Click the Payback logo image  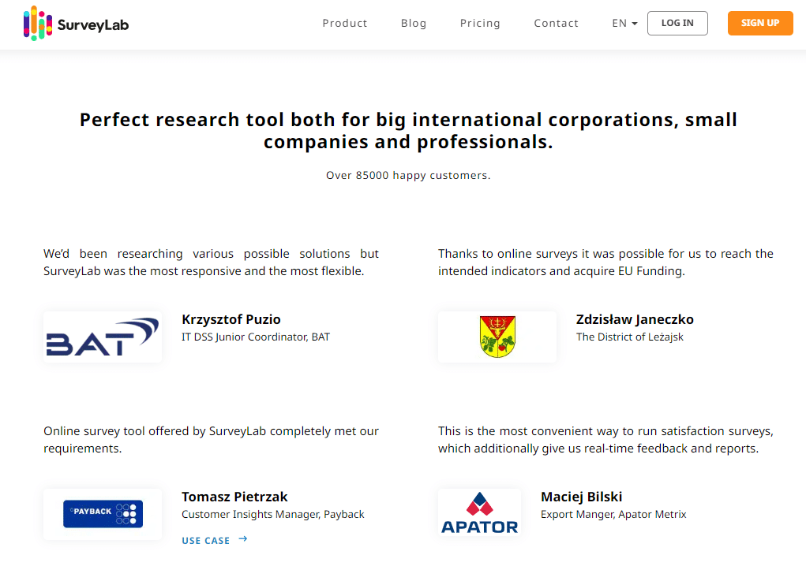point(103,514)
